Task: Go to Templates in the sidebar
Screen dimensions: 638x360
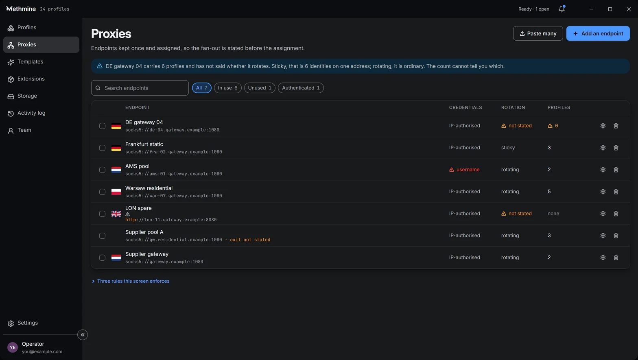Action: (x=41, y=62)
